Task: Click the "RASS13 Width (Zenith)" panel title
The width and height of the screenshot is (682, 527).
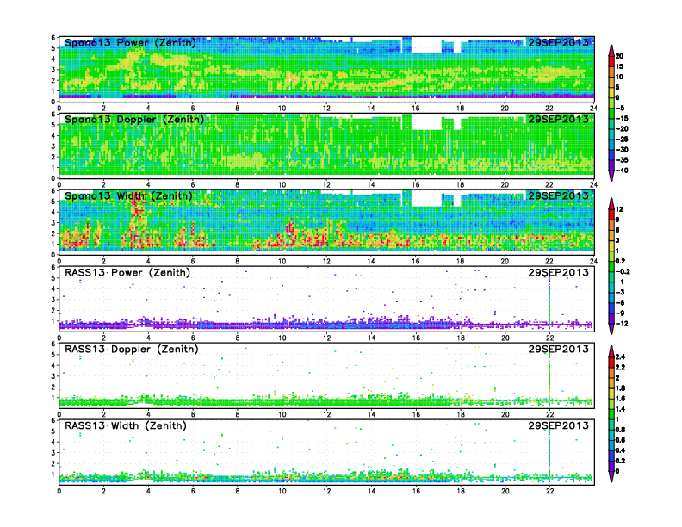Action: point(125,425)
